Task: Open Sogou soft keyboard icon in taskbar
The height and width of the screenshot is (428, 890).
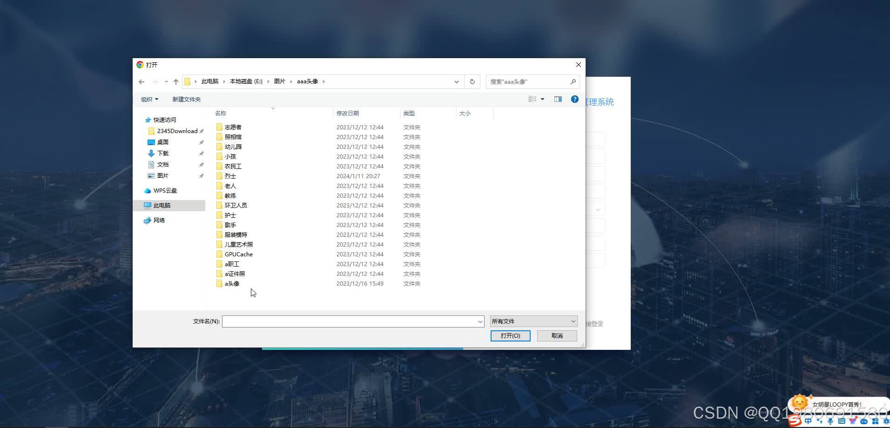Action: click(841, 421)
